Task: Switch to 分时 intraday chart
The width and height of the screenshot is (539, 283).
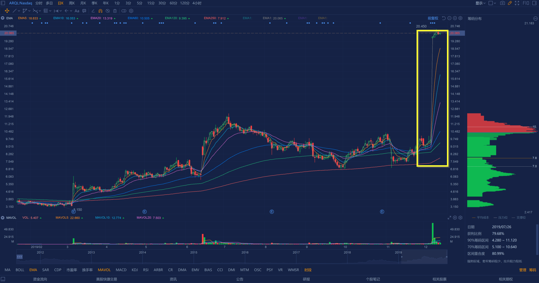Action: coord(39,3)
